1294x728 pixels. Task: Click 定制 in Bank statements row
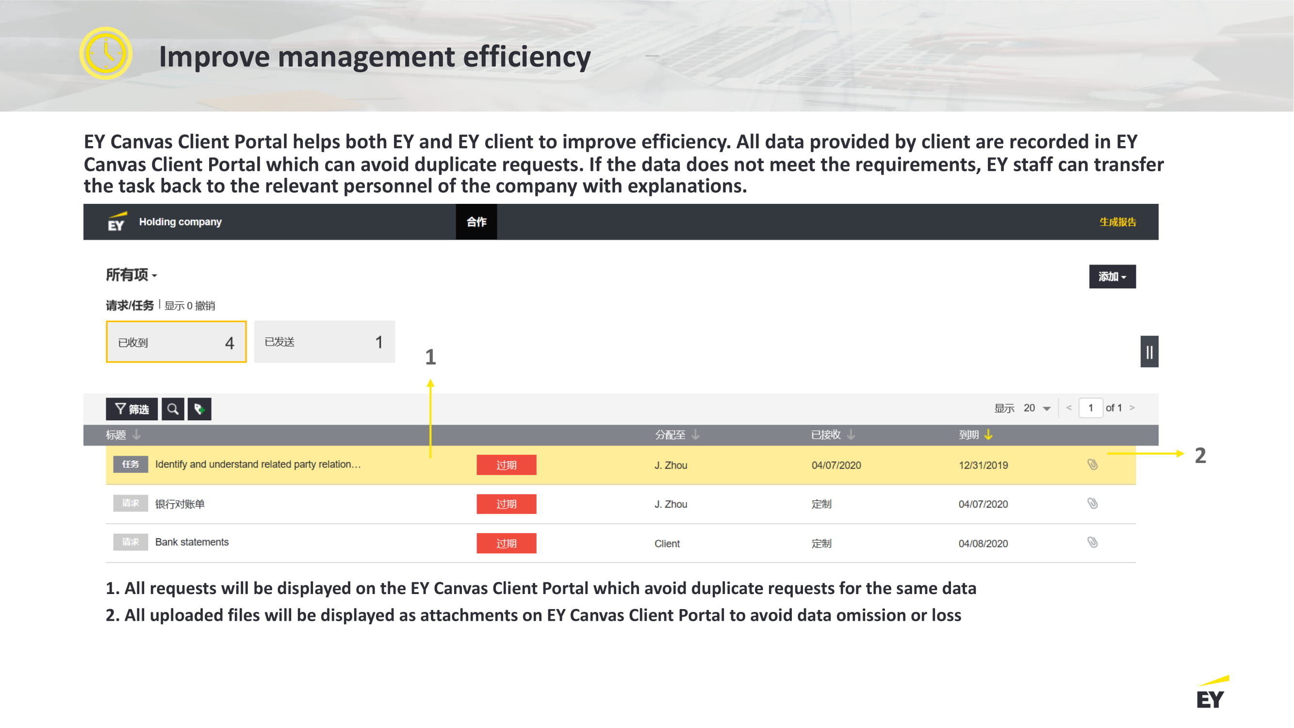coord(822,544)
